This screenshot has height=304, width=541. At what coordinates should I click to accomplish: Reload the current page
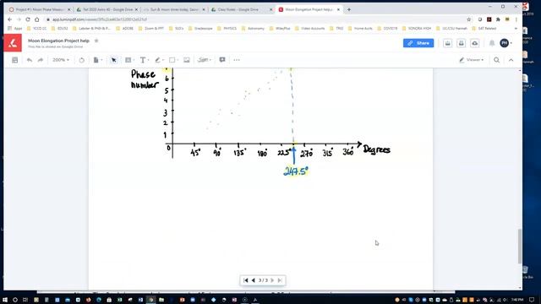click(x=28, y=19)
